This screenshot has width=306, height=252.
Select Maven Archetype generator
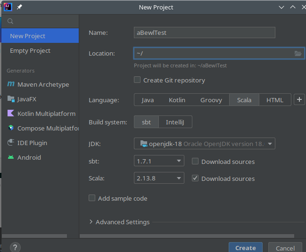pos(40,84)
